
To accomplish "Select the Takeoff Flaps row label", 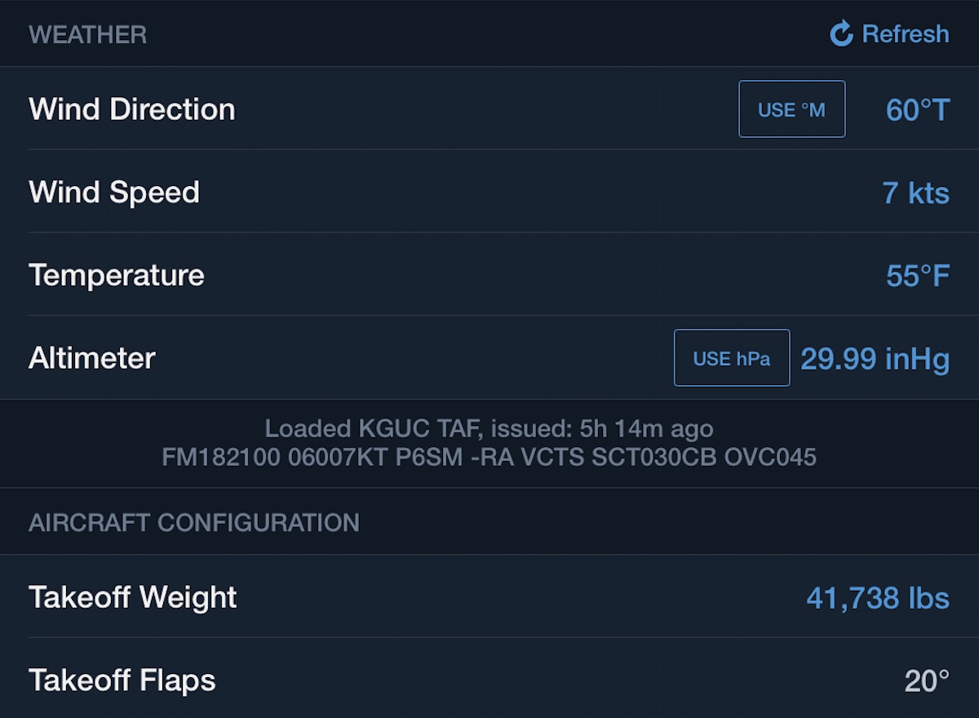I will pyautogui.click(x=122, y=680).
